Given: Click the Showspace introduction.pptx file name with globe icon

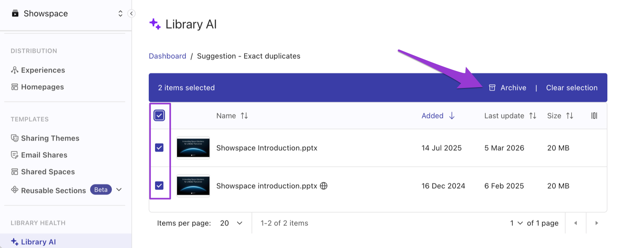Looking at the screenshot, I should click(267, 186).
